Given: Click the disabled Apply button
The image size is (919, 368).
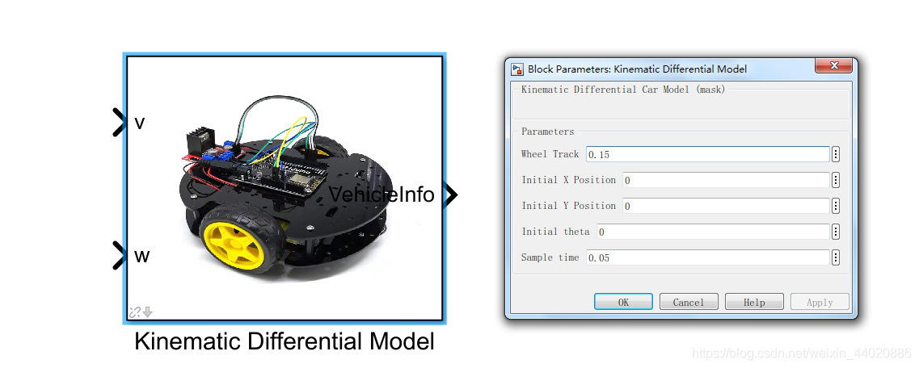Looking at the screenshot, I should [x=820, y=302].
